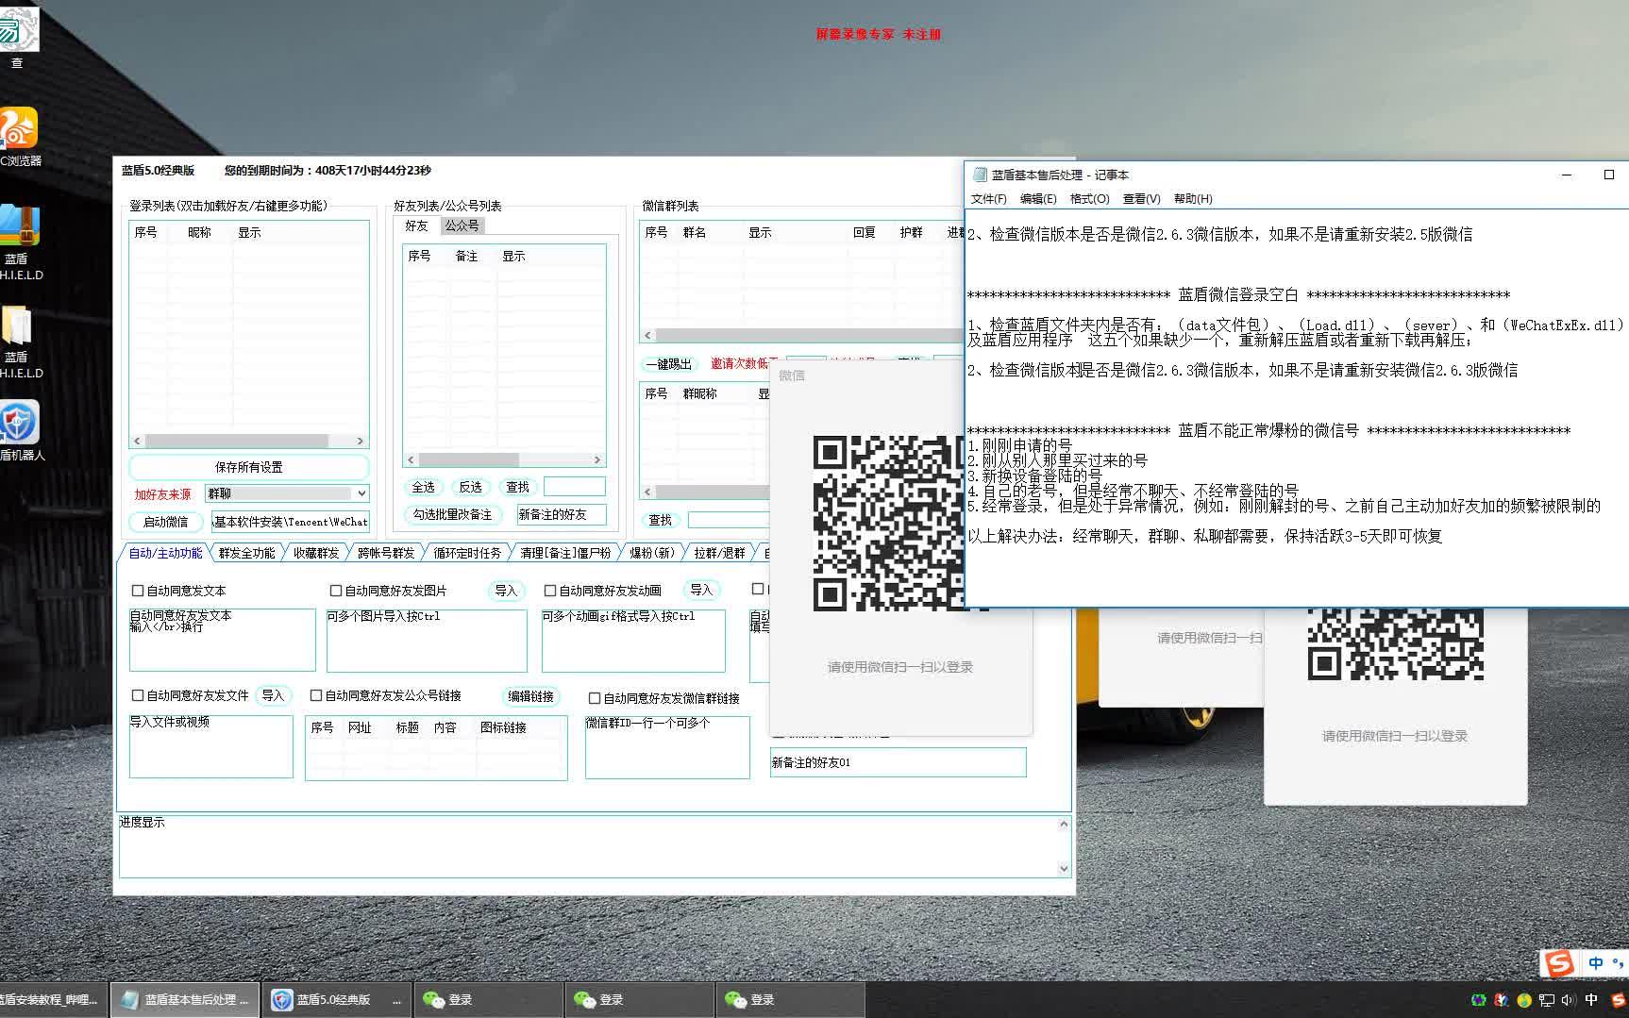The height and width of the screenshot is (1018, 1629).
Task: Open Notepad 编辑(E) menu
Action: click(1038, 199)
